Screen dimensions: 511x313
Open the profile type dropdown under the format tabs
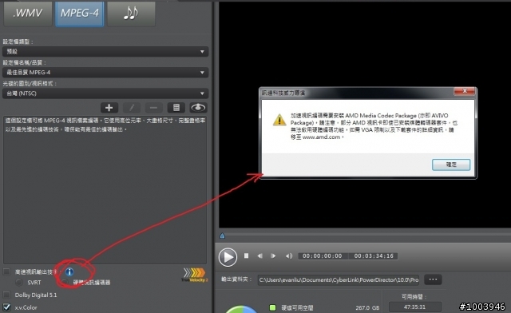105,52
